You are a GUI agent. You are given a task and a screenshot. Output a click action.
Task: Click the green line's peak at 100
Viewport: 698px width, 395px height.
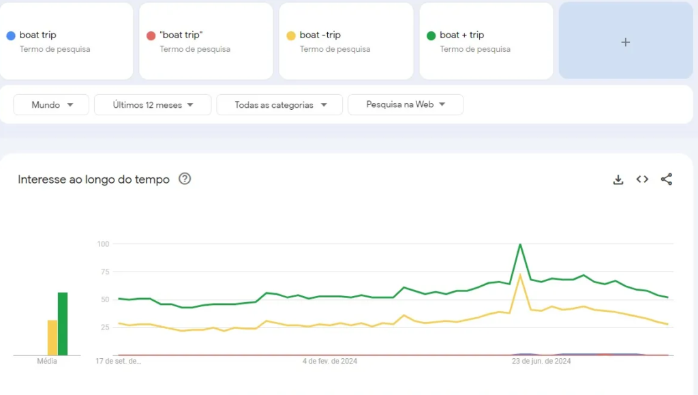pos(520,244)
